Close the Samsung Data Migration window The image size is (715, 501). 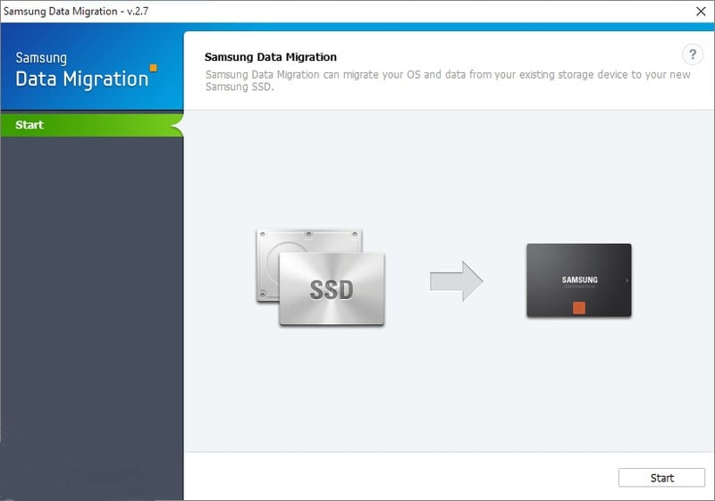click(701, 12)
